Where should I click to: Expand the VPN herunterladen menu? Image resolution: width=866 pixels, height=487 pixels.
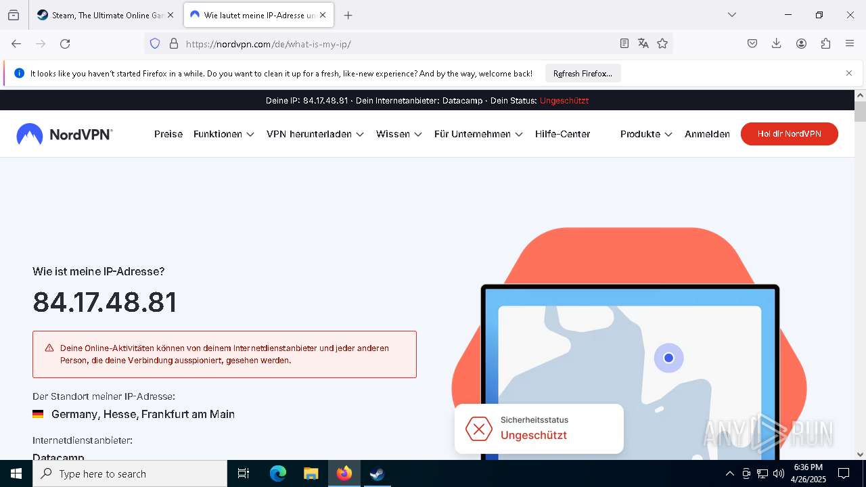pos(315,134)
